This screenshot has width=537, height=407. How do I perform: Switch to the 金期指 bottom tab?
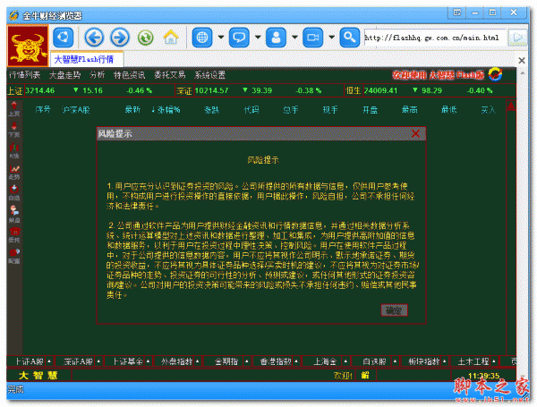[x=226, y=361]
